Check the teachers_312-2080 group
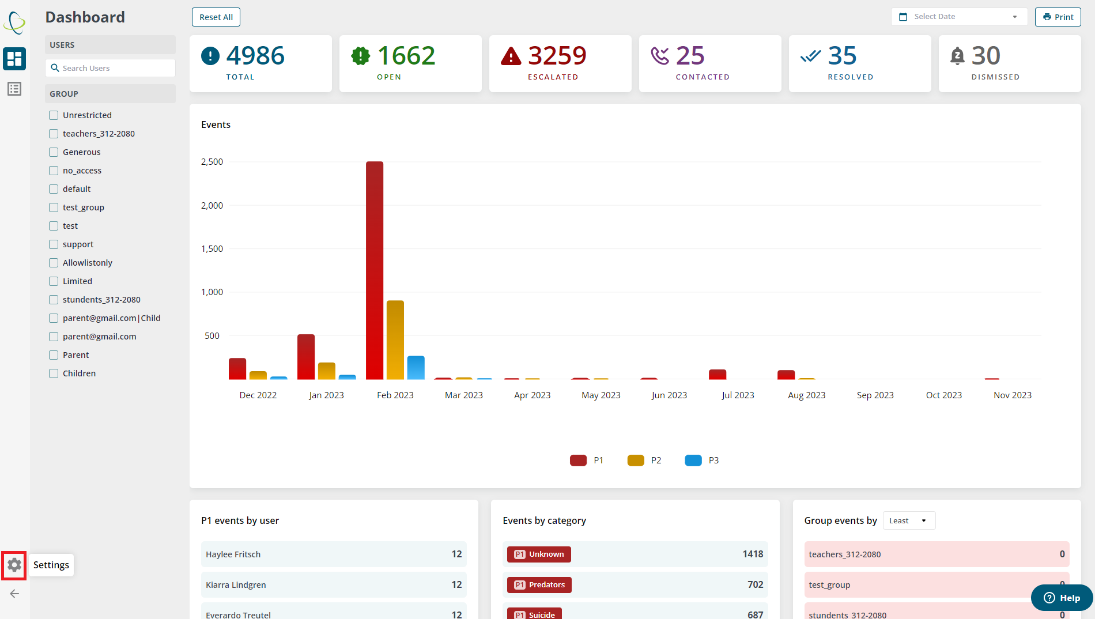This screenshot has height=619, width=1095. pyautogui.click(x=53, y=133)
